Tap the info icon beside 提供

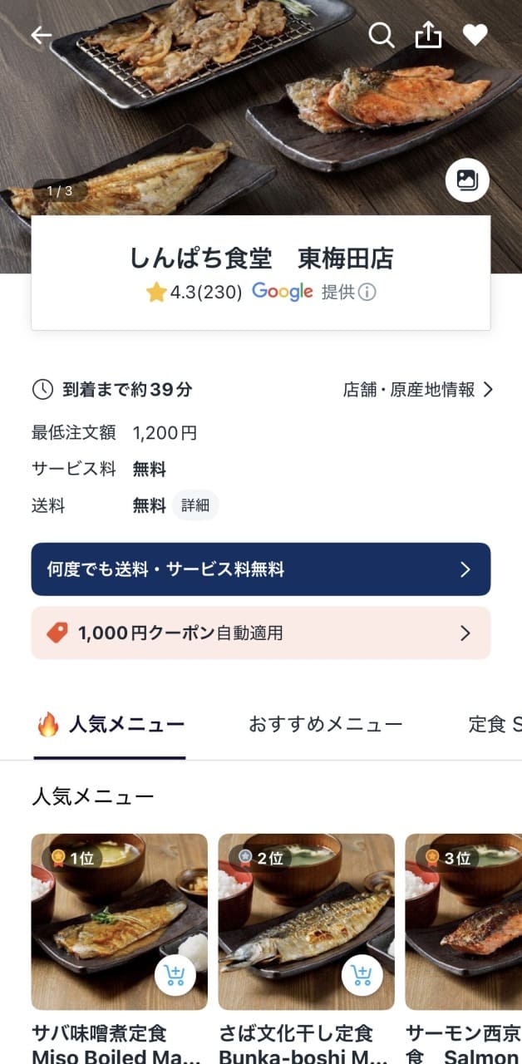point(367,293)
